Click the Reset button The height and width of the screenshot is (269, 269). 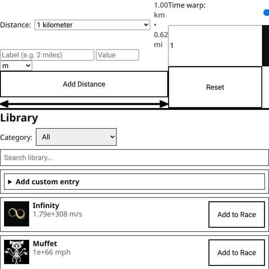215,87
